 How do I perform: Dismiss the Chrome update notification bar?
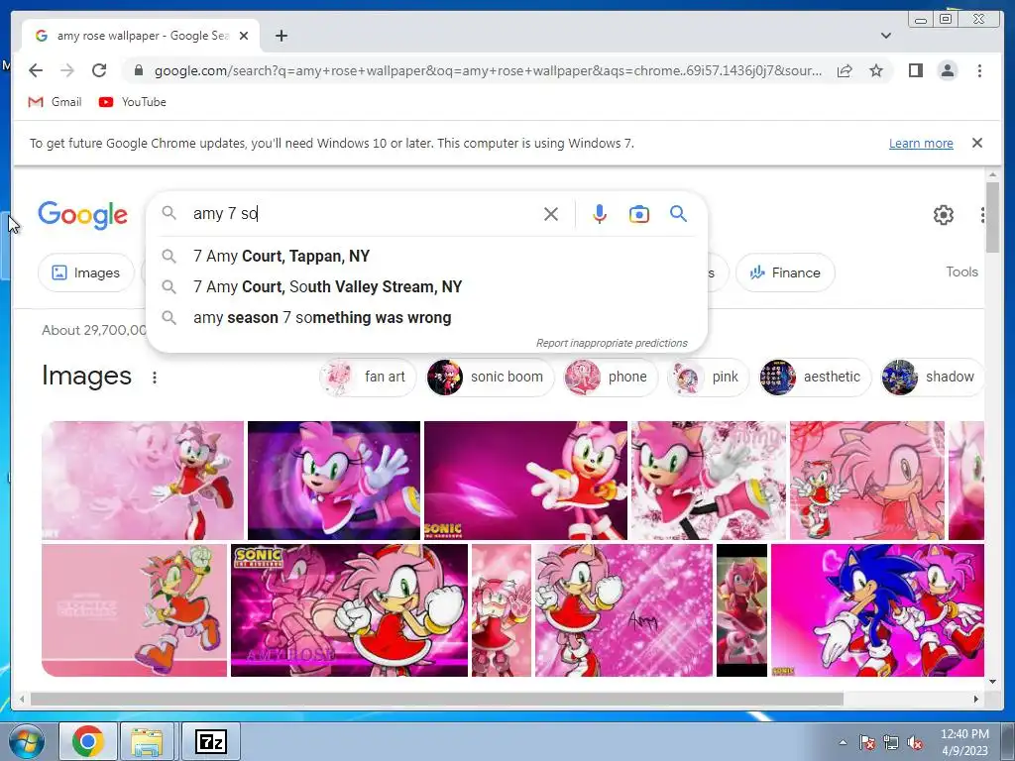point(976,143)
